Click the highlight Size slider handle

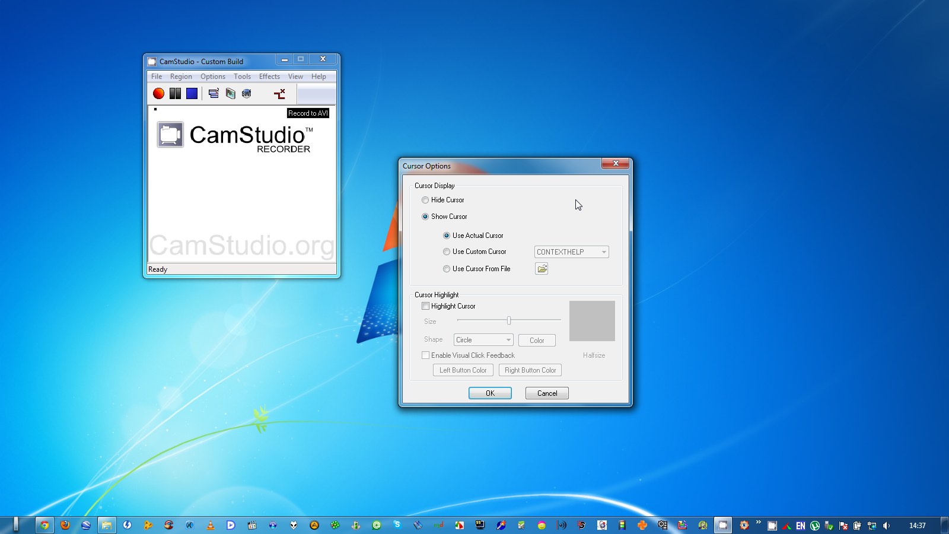click(x=509, y=320)
